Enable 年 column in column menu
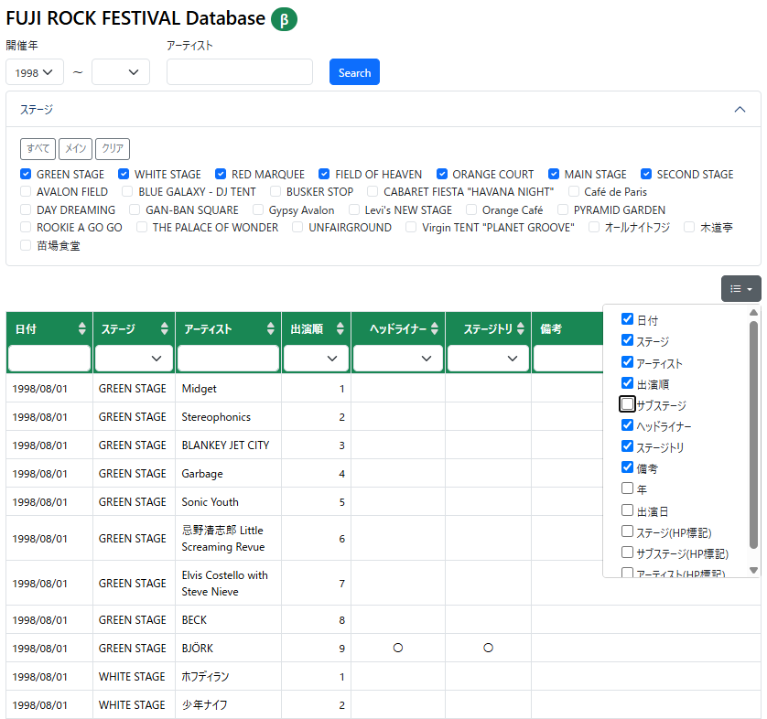The height and width of the screenshot is (719, 767). (x=627, y=488)
